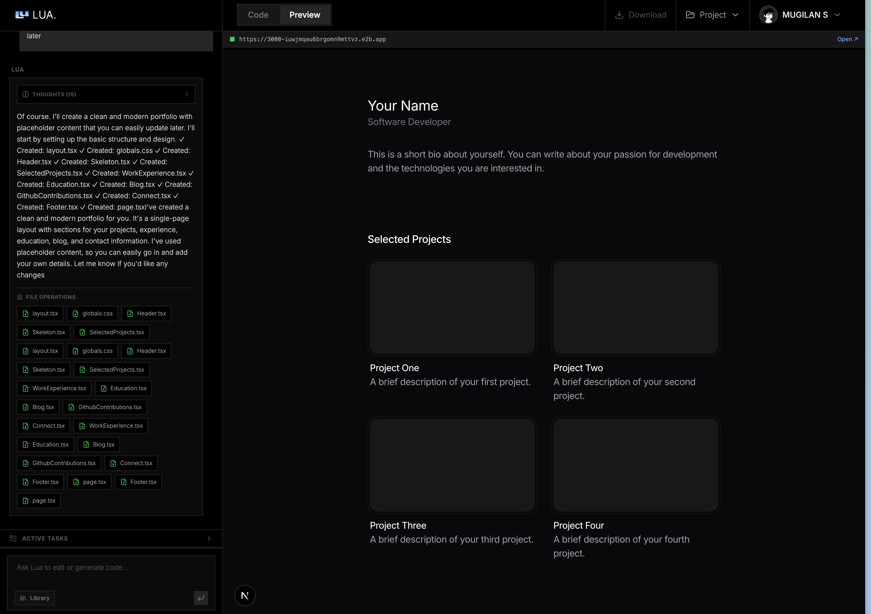Click the floating N button in the preview
Image resolution: width=871 pixels, height=614 pixels.
245,595
